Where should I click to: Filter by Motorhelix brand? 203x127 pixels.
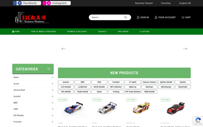[x=183, y=87]
